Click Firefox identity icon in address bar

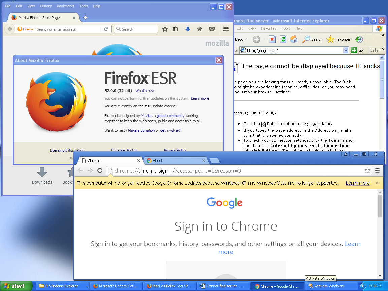pyautogui.click(x=26, y=29)
